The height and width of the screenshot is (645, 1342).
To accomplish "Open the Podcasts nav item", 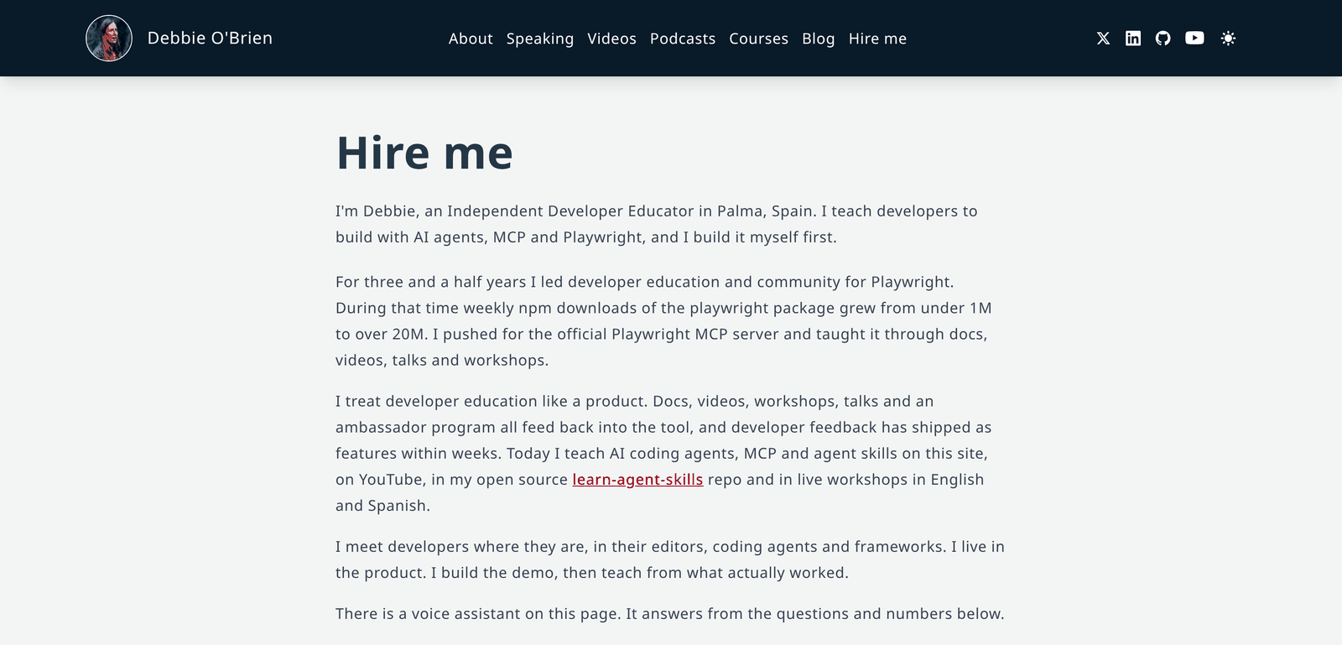I will tap(683, 39).
